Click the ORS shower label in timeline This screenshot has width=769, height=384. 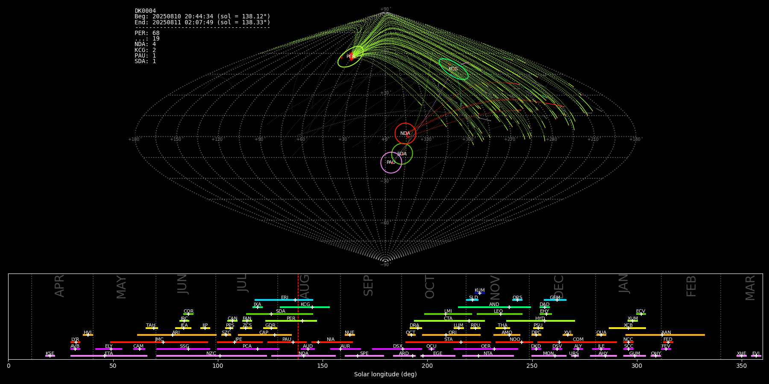(517, 298)
